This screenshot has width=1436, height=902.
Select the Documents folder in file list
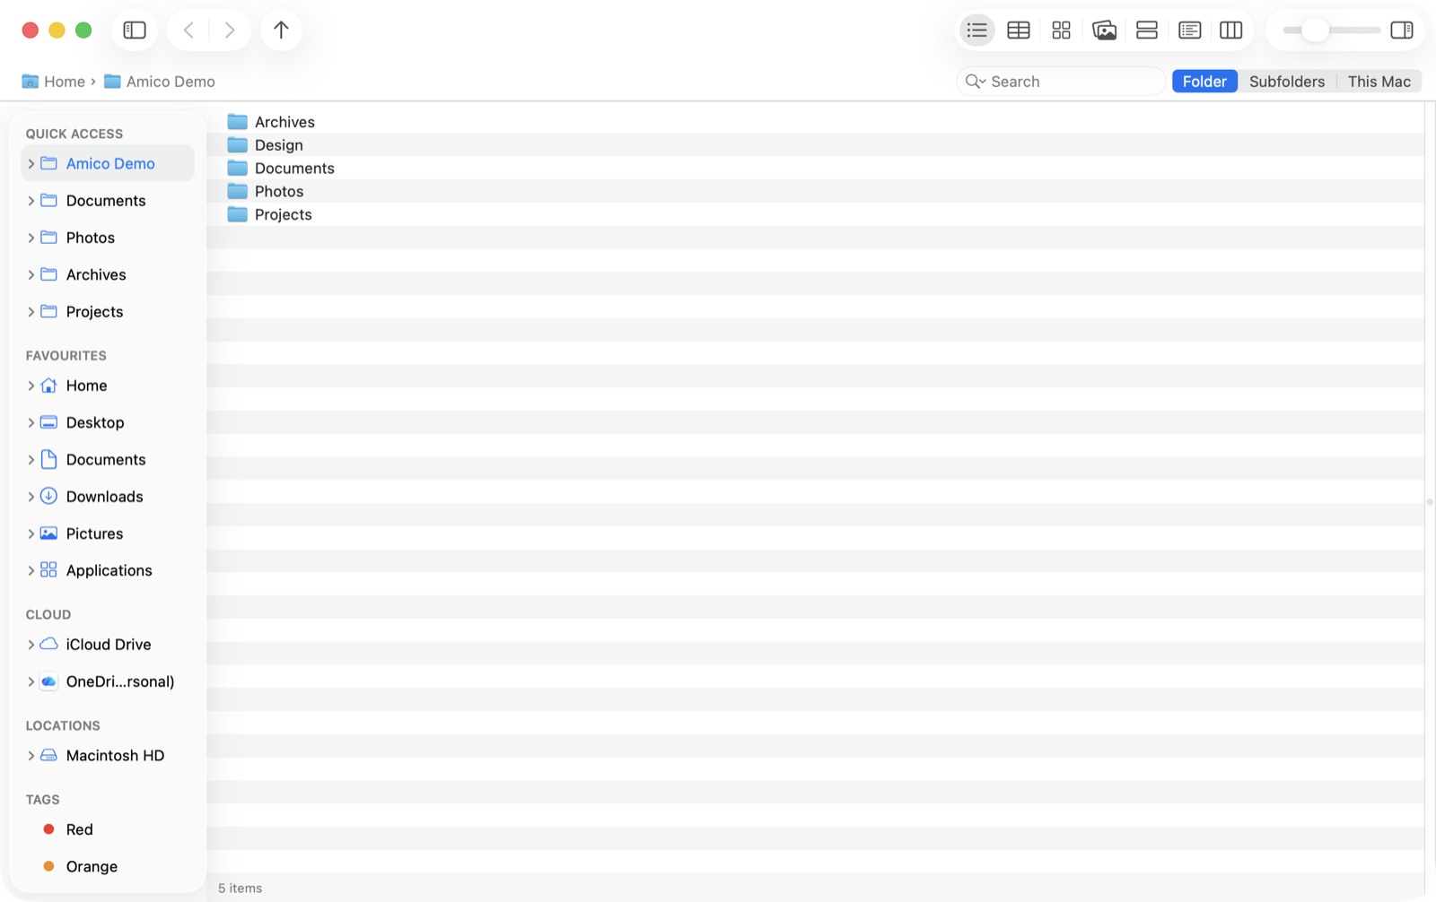tap(815, 169)
